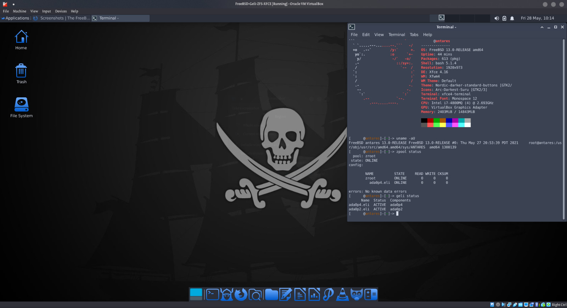Screen dimensions: 567x308
Task: Click the Terminal - taskbar window button
Action: tap(120, 18)
